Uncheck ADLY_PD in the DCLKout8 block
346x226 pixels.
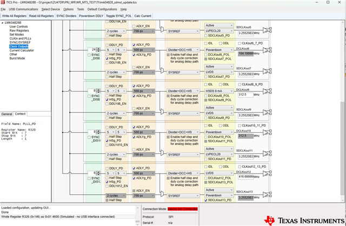(x=134, y=86)
